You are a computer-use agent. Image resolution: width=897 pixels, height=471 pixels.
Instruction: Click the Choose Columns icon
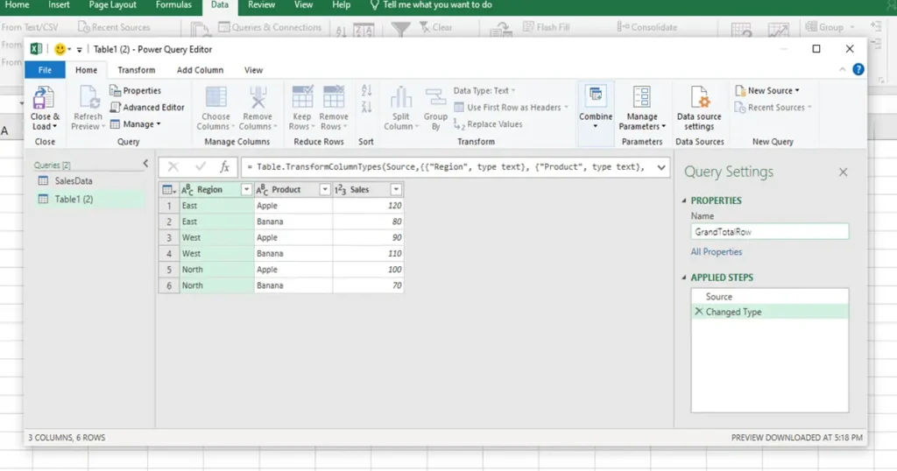point(215,97)
